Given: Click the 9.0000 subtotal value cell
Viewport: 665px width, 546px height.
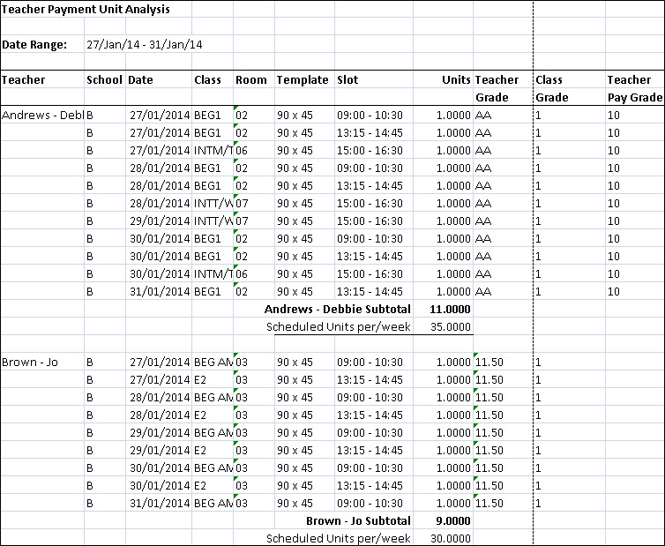Looking at the screenshot, I should click(x=452, y=520).
